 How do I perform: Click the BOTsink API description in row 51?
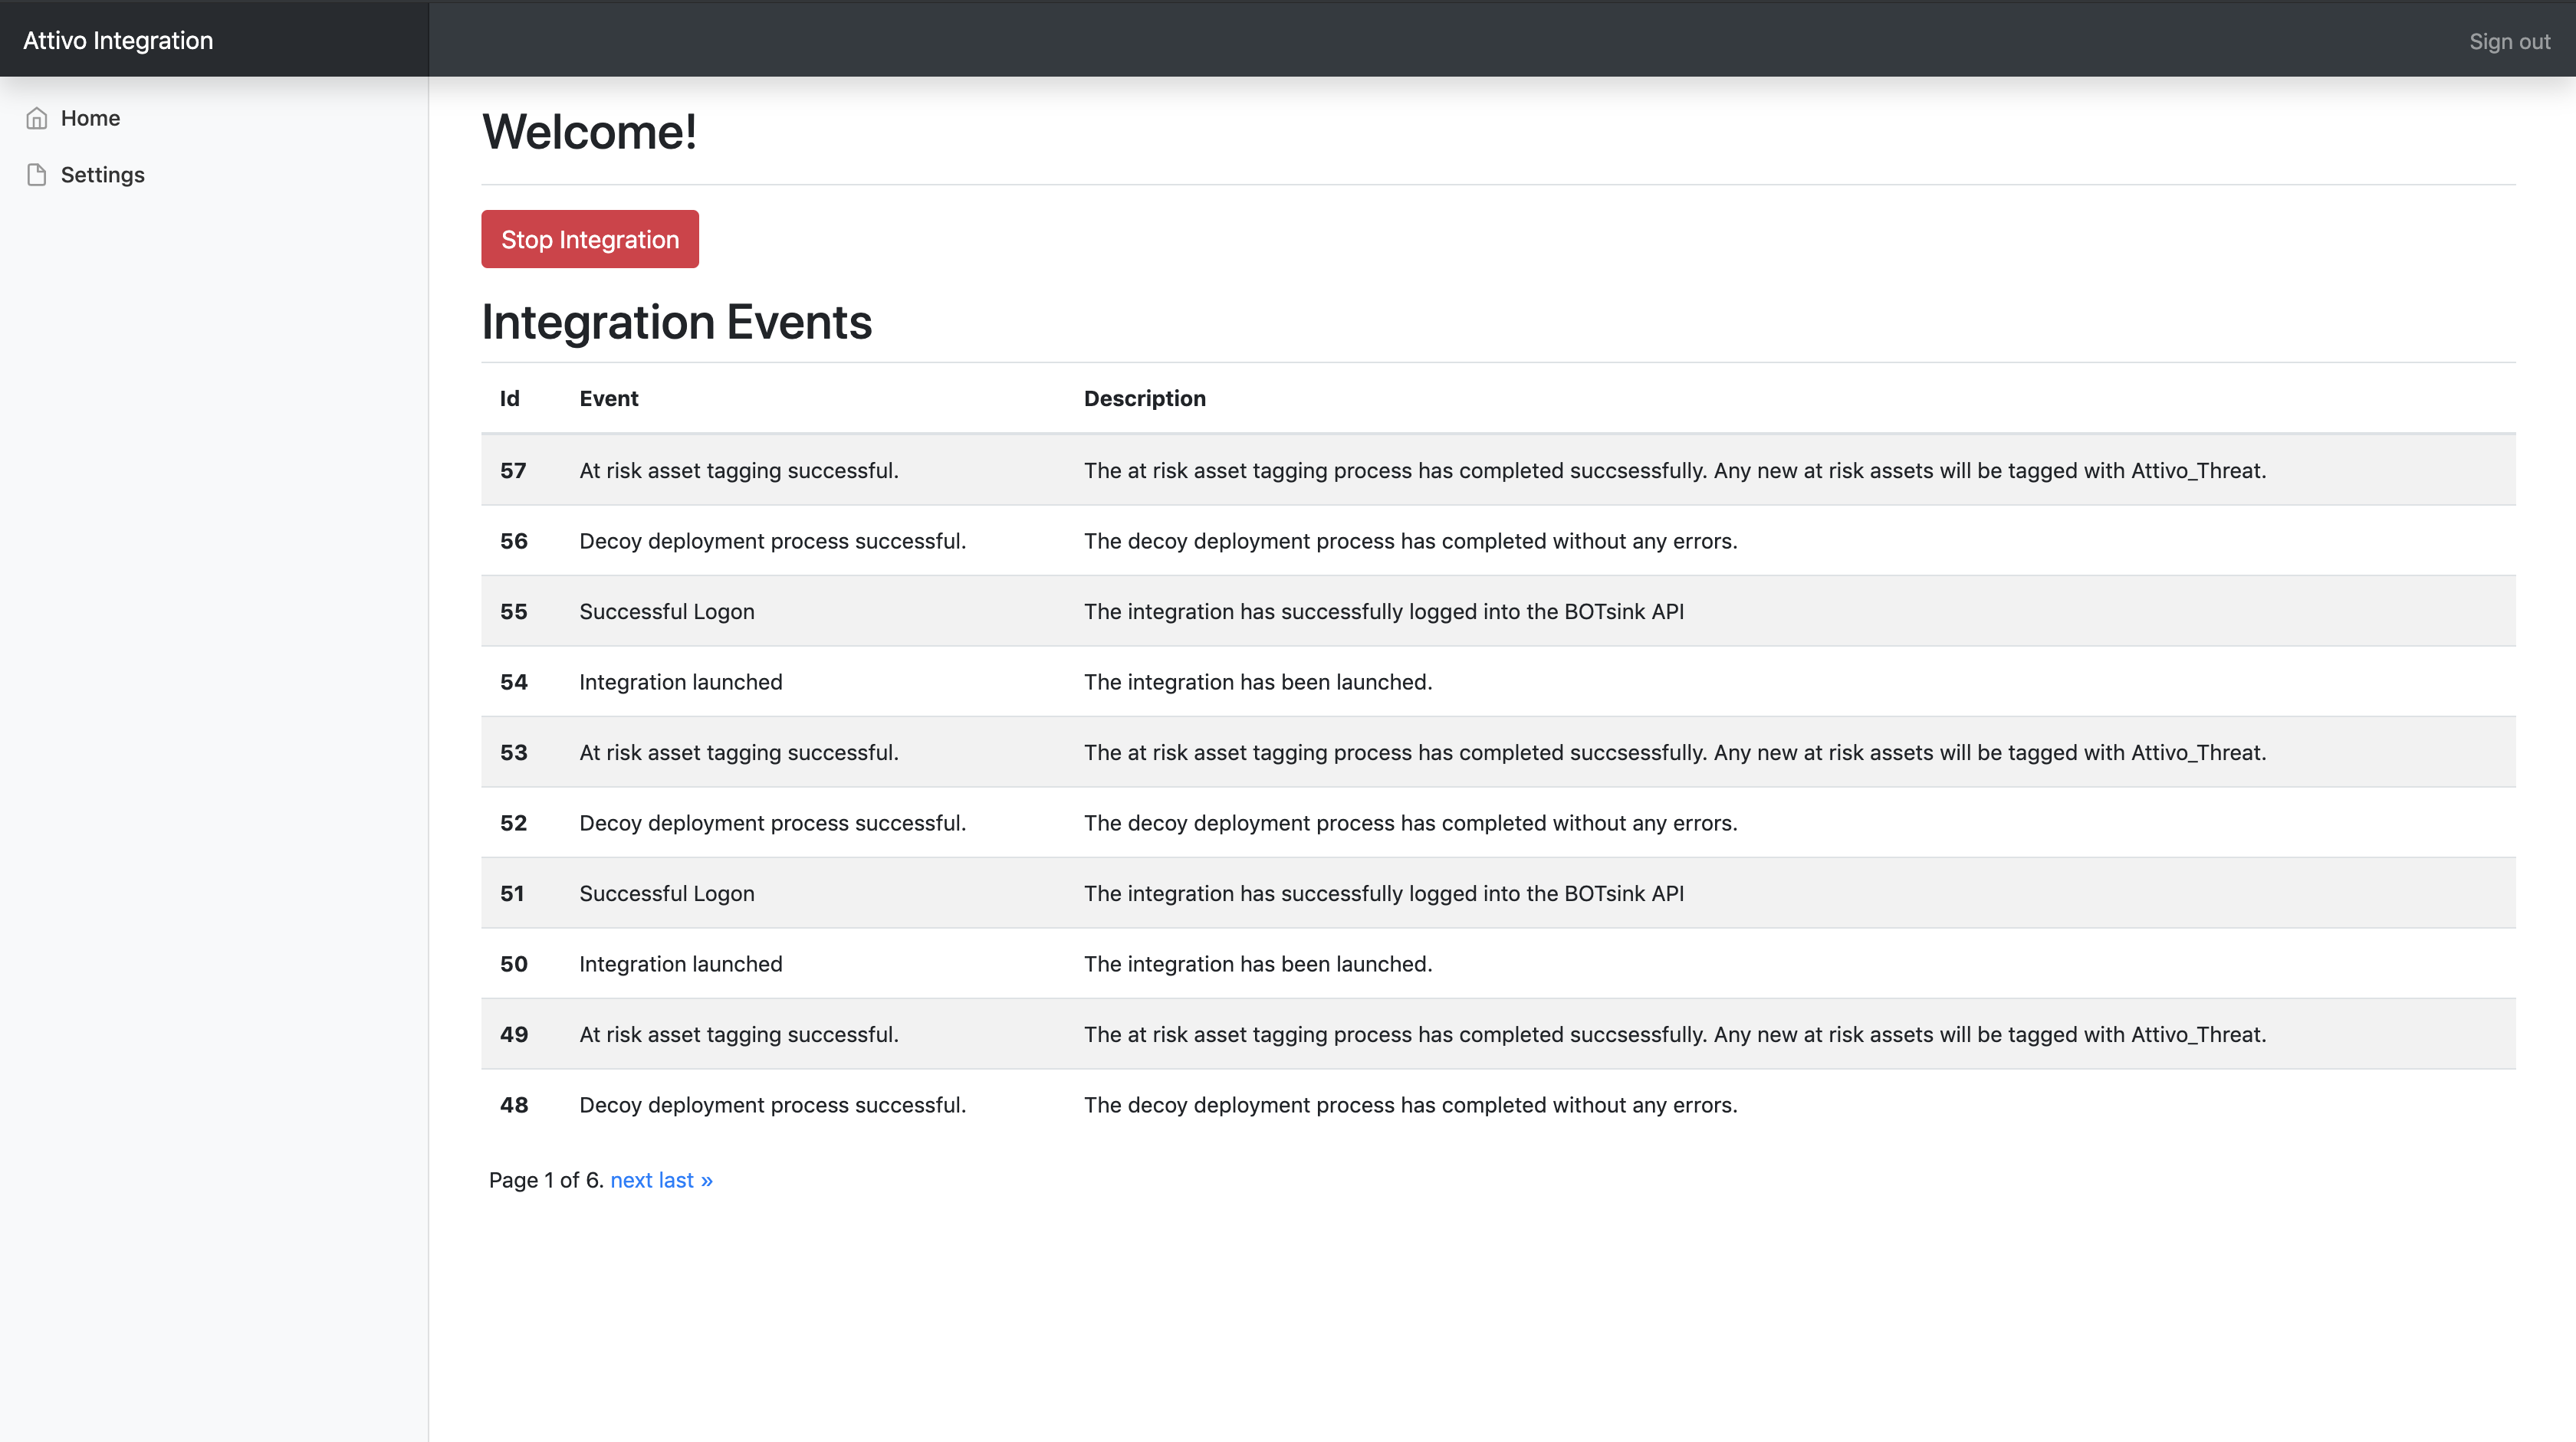coord(1384,893)
